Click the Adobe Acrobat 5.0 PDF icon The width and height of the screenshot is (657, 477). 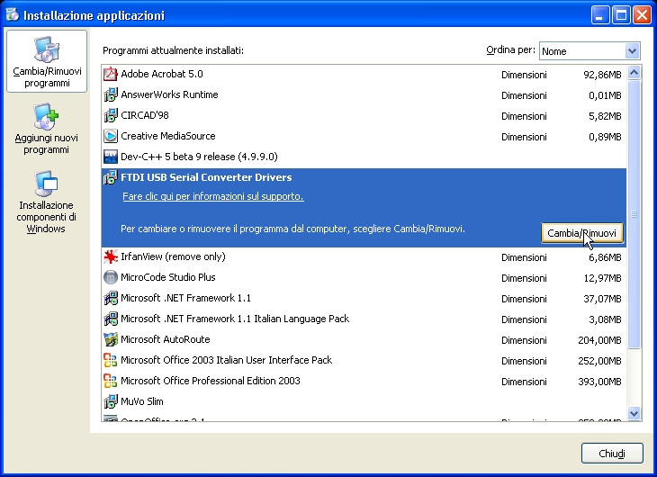coord(111,74)
